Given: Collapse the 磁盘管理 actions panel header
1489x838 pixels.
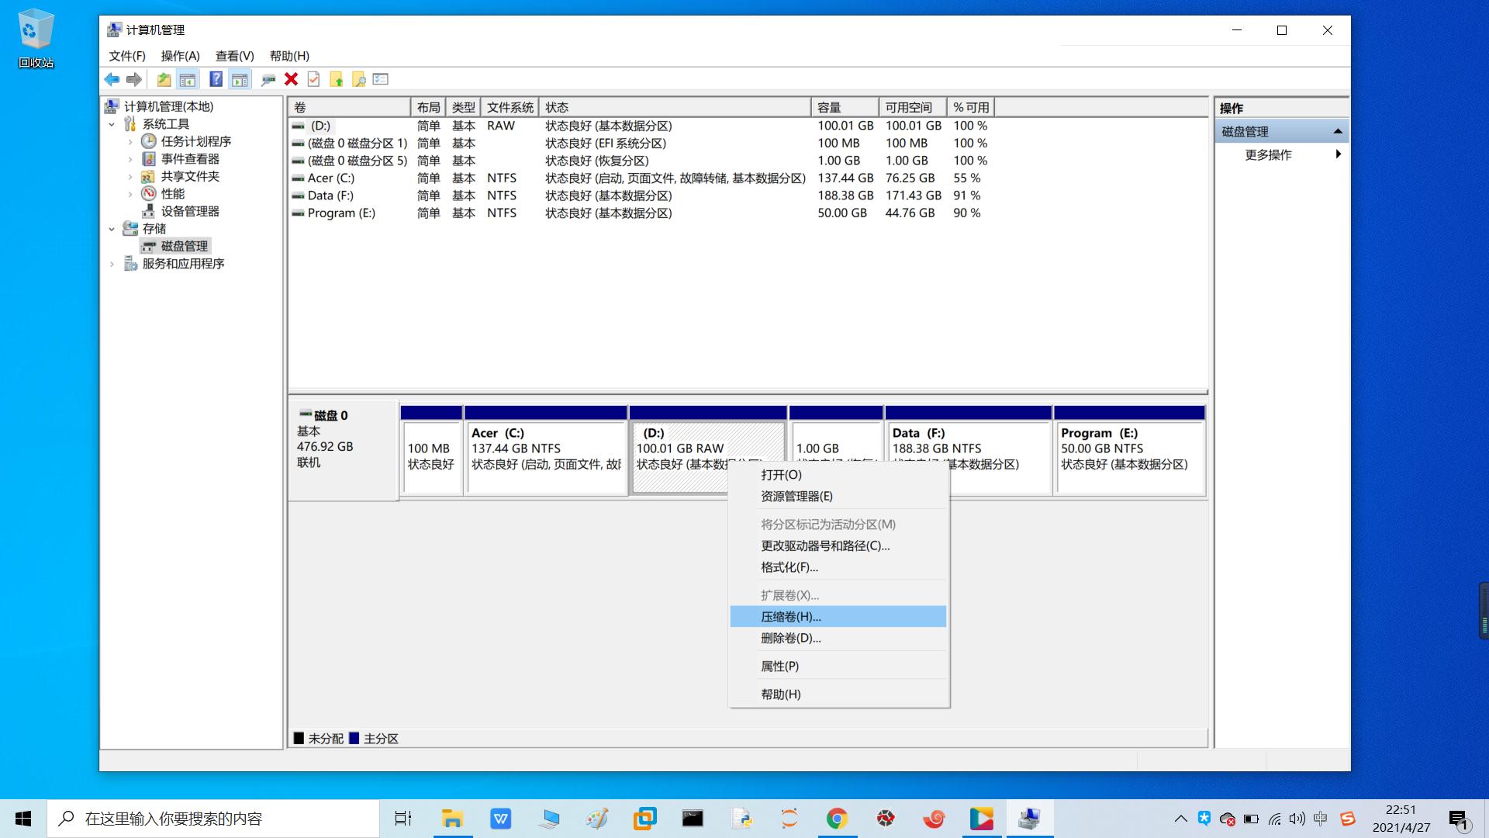Looking at the screenshot, I should (x=1339, y=130).
